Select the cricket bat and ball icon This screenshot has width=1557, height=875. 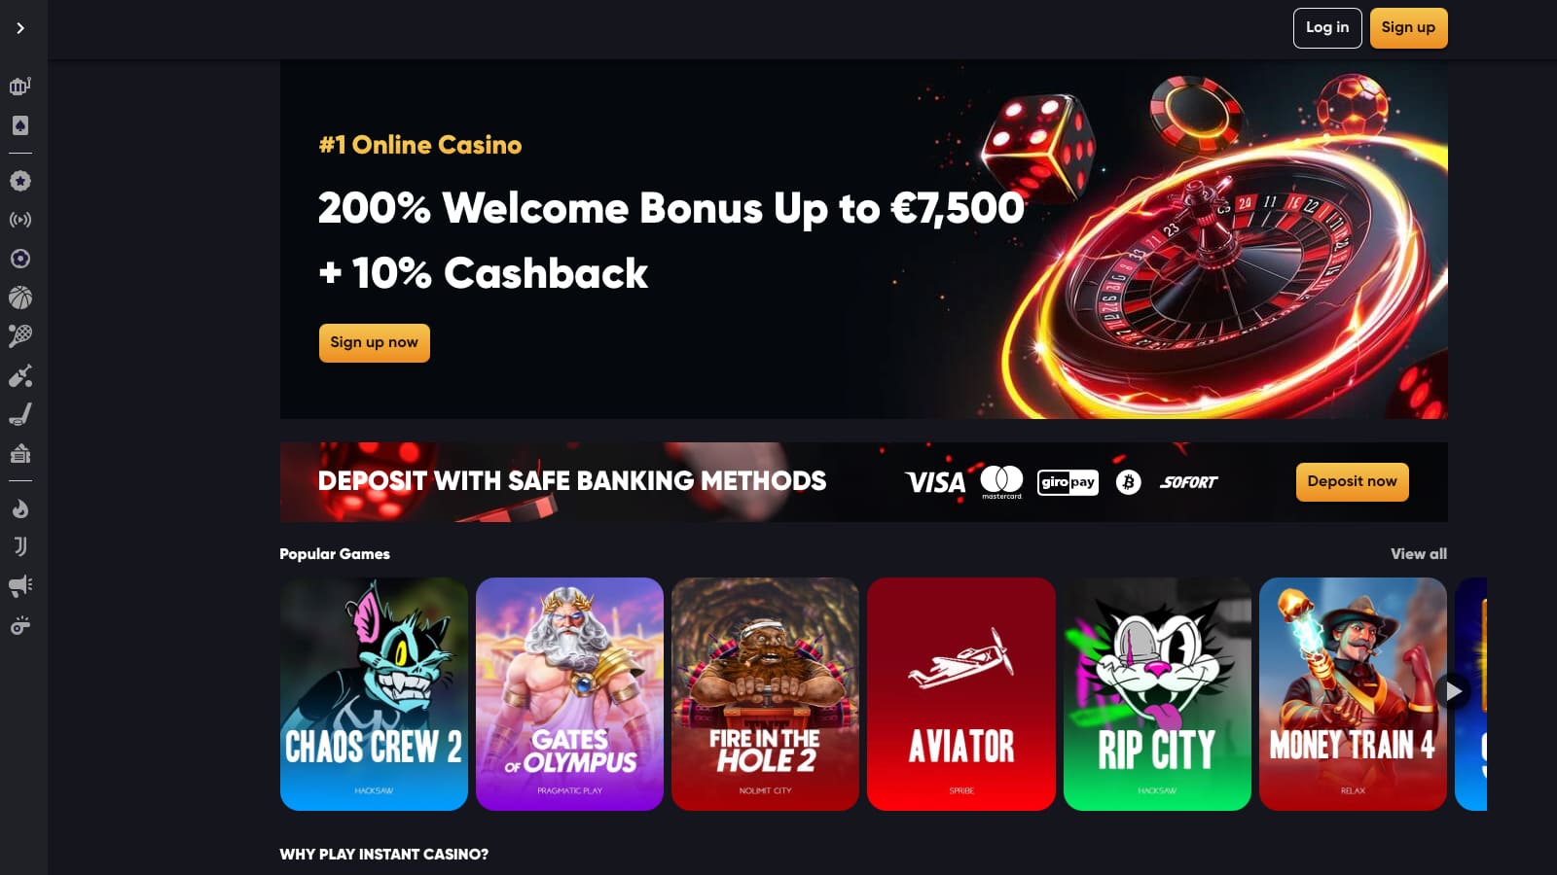[x=20, y=375]
